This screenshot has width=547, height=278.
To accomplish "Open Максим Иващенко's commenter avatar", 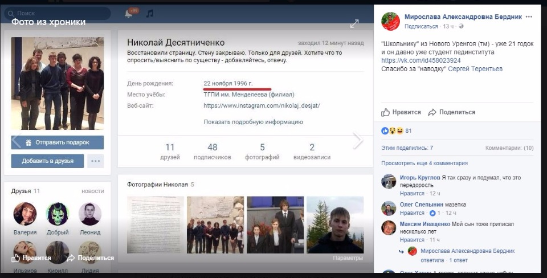I will [x=389, y=228].
